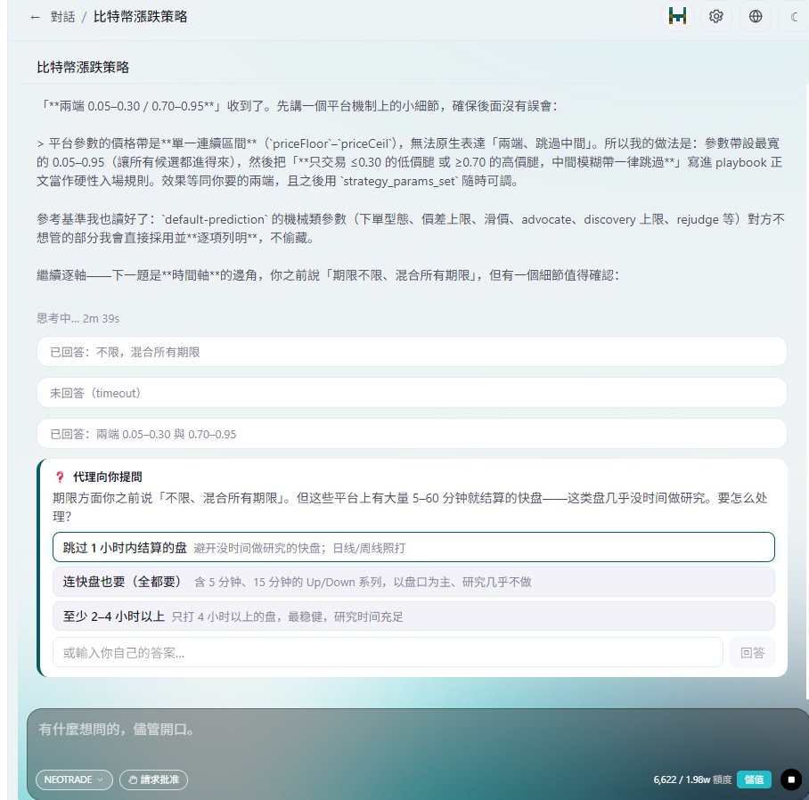Viewport: 809px width, 800px height.
Task: Click the red question mark icon
Action: coord(60,477)
